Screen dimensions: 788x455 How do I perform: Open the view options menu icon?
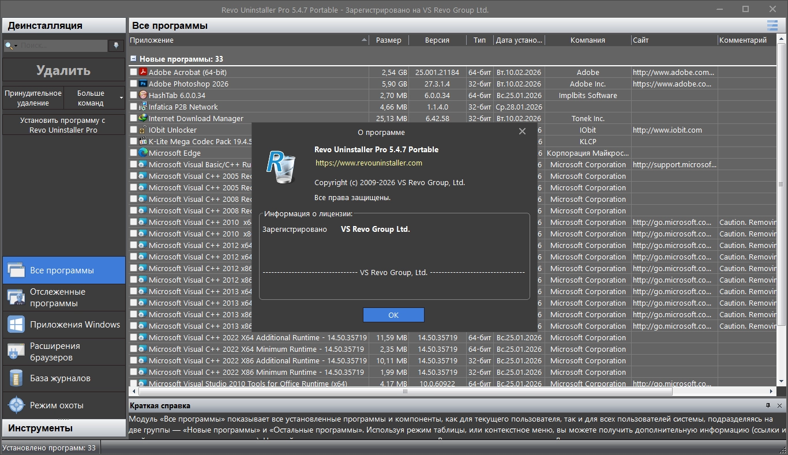(772, 25)
